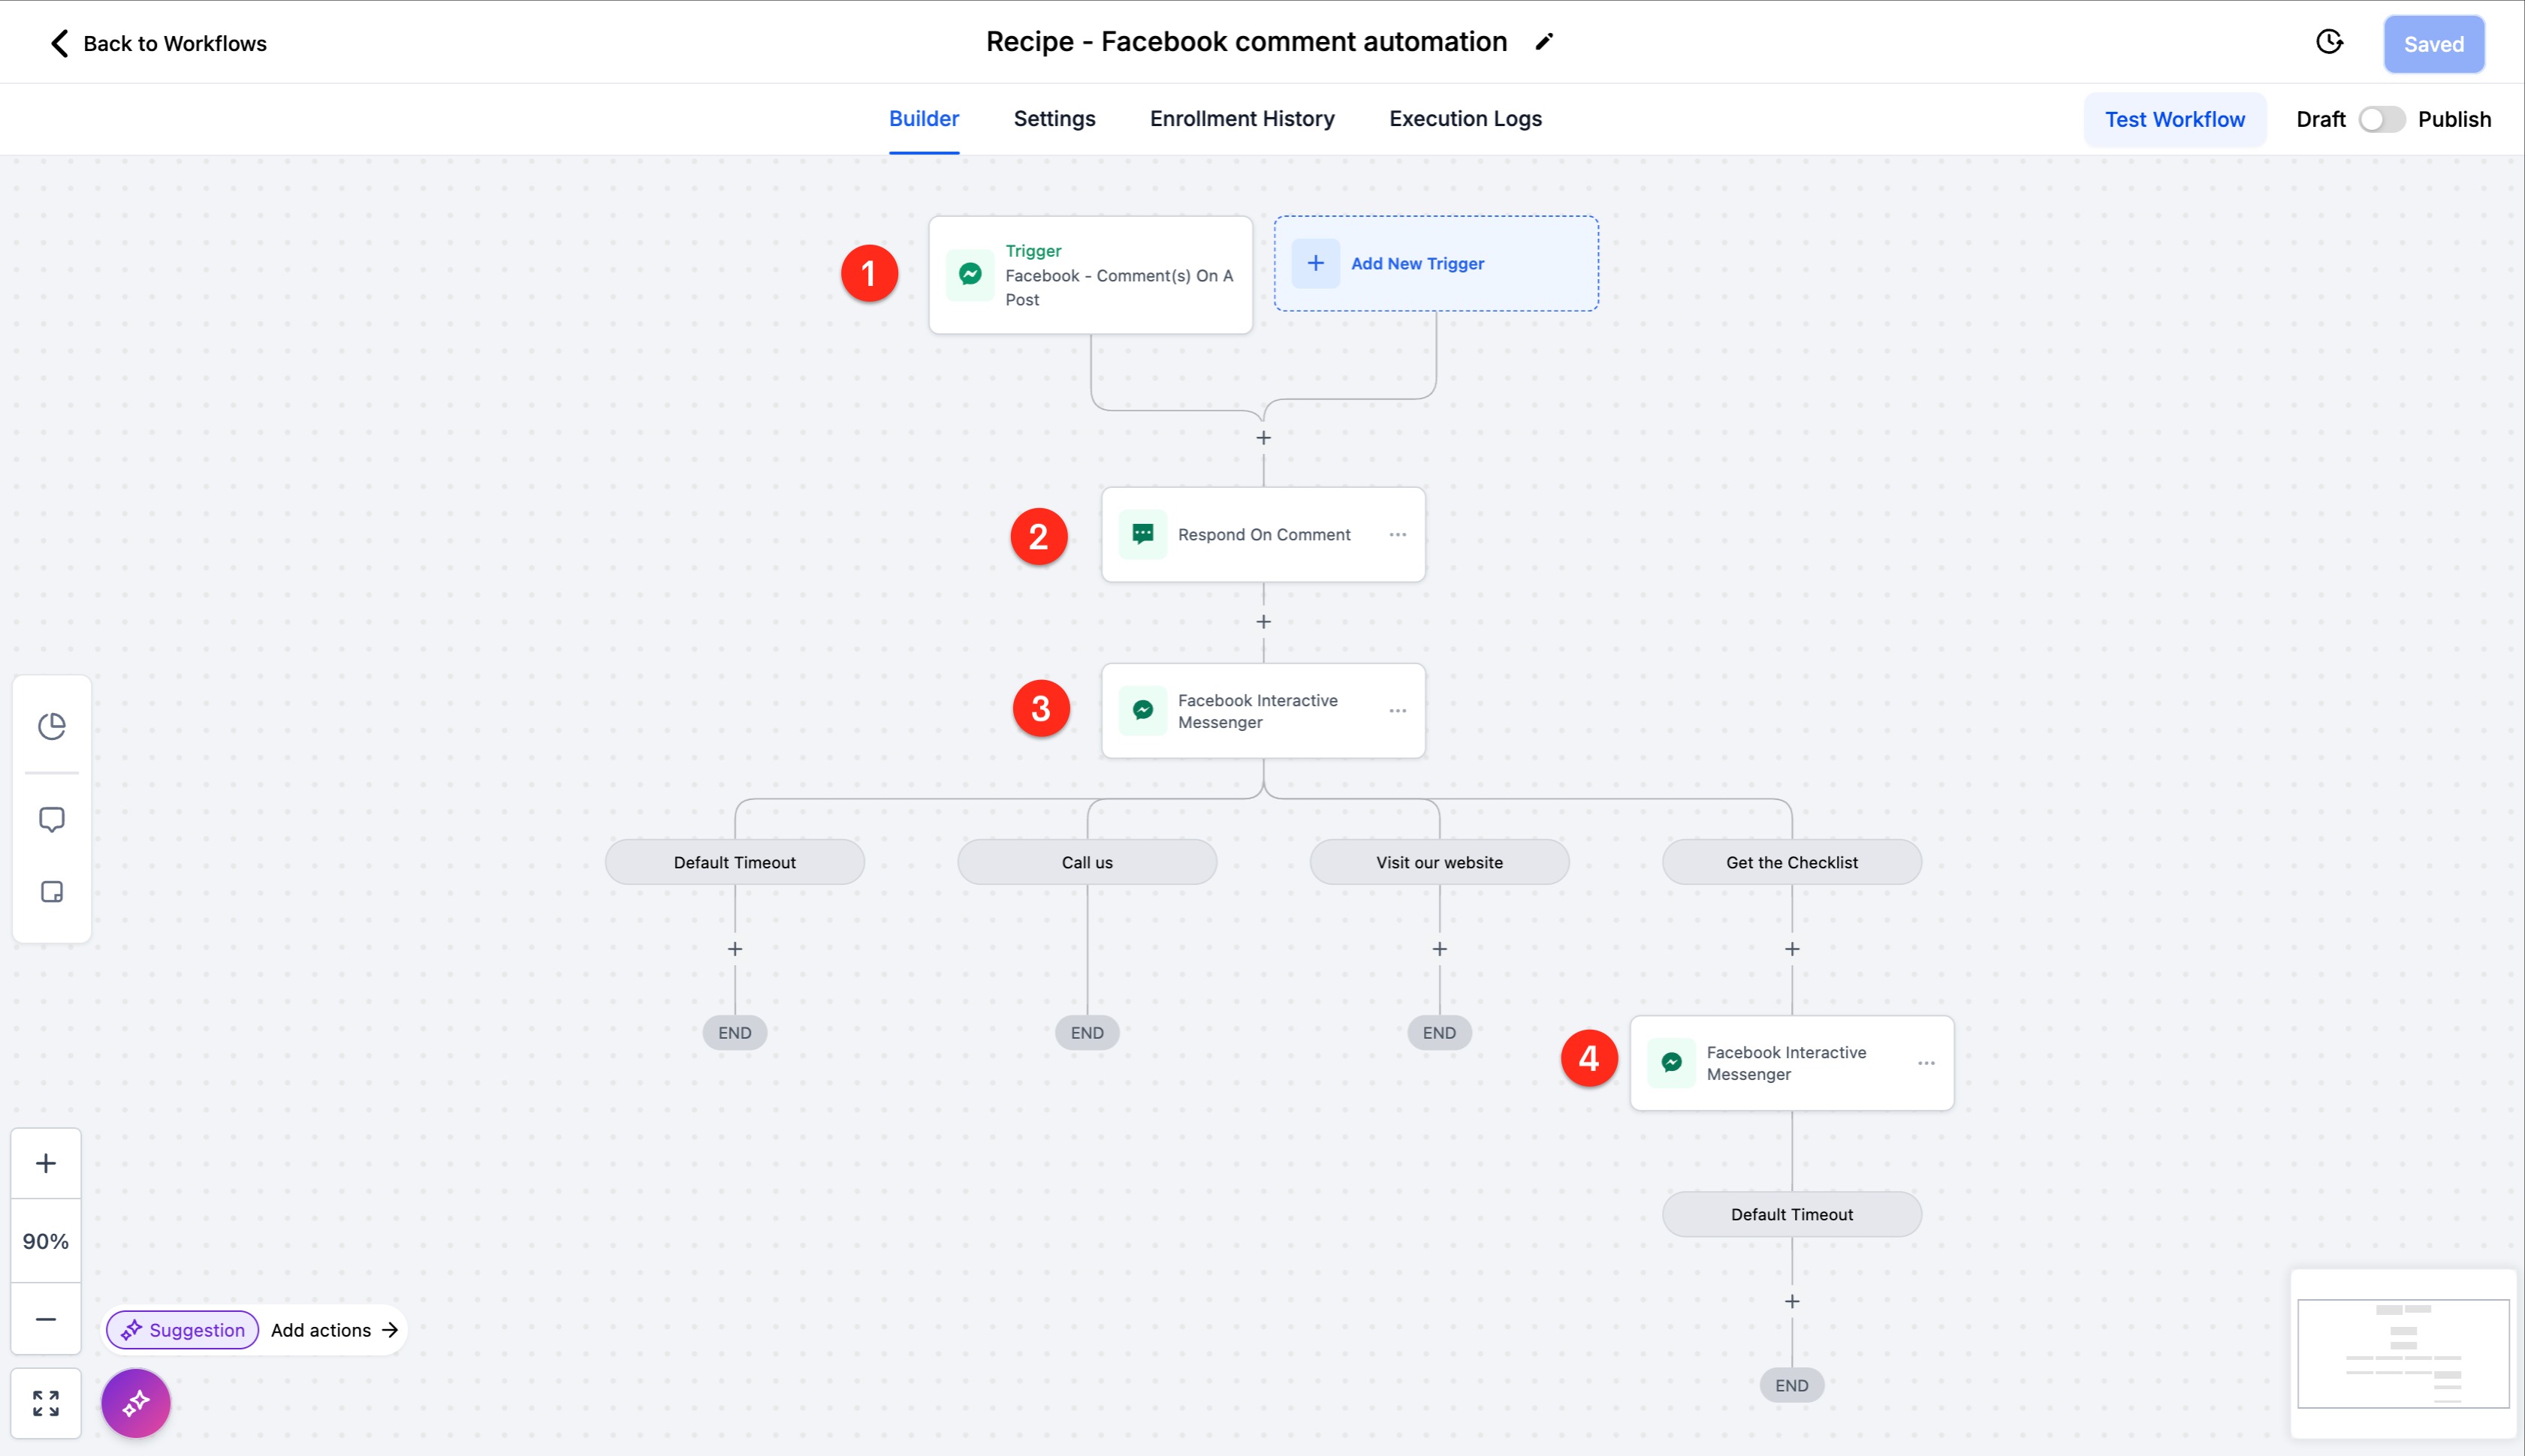The image size is (2525, 1456).
Task: Go Back to Workflows
Action: pyautogui.click(x=158, y=43)
